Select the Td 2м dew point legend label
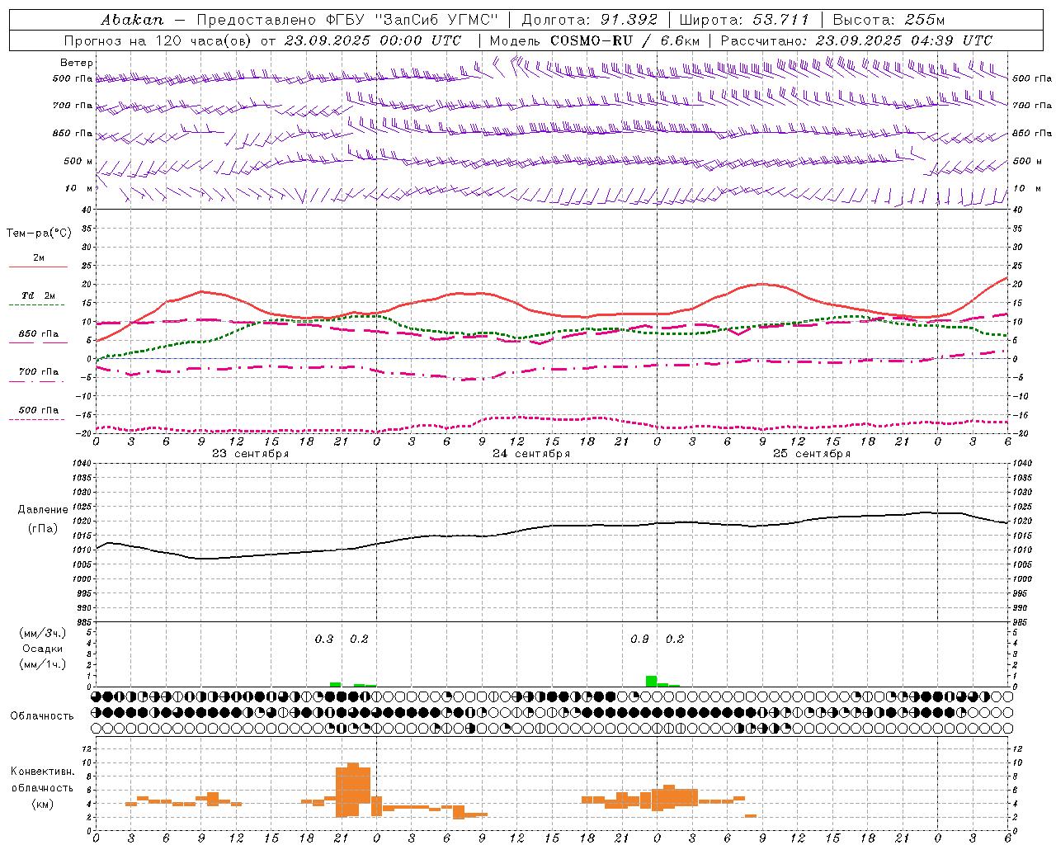 39,295
